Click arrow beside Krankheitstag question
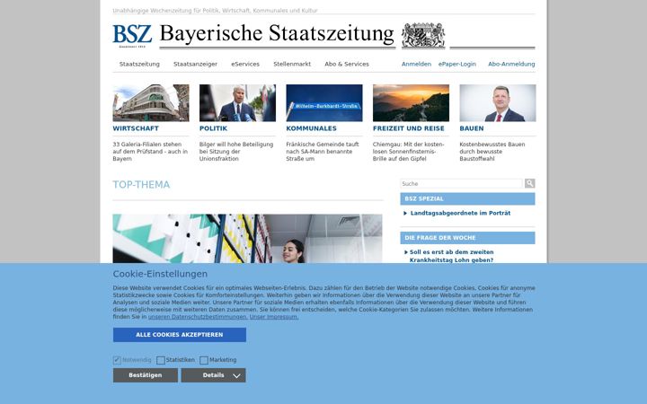Viewport: 647px width, 404px height. pos(406,252)
